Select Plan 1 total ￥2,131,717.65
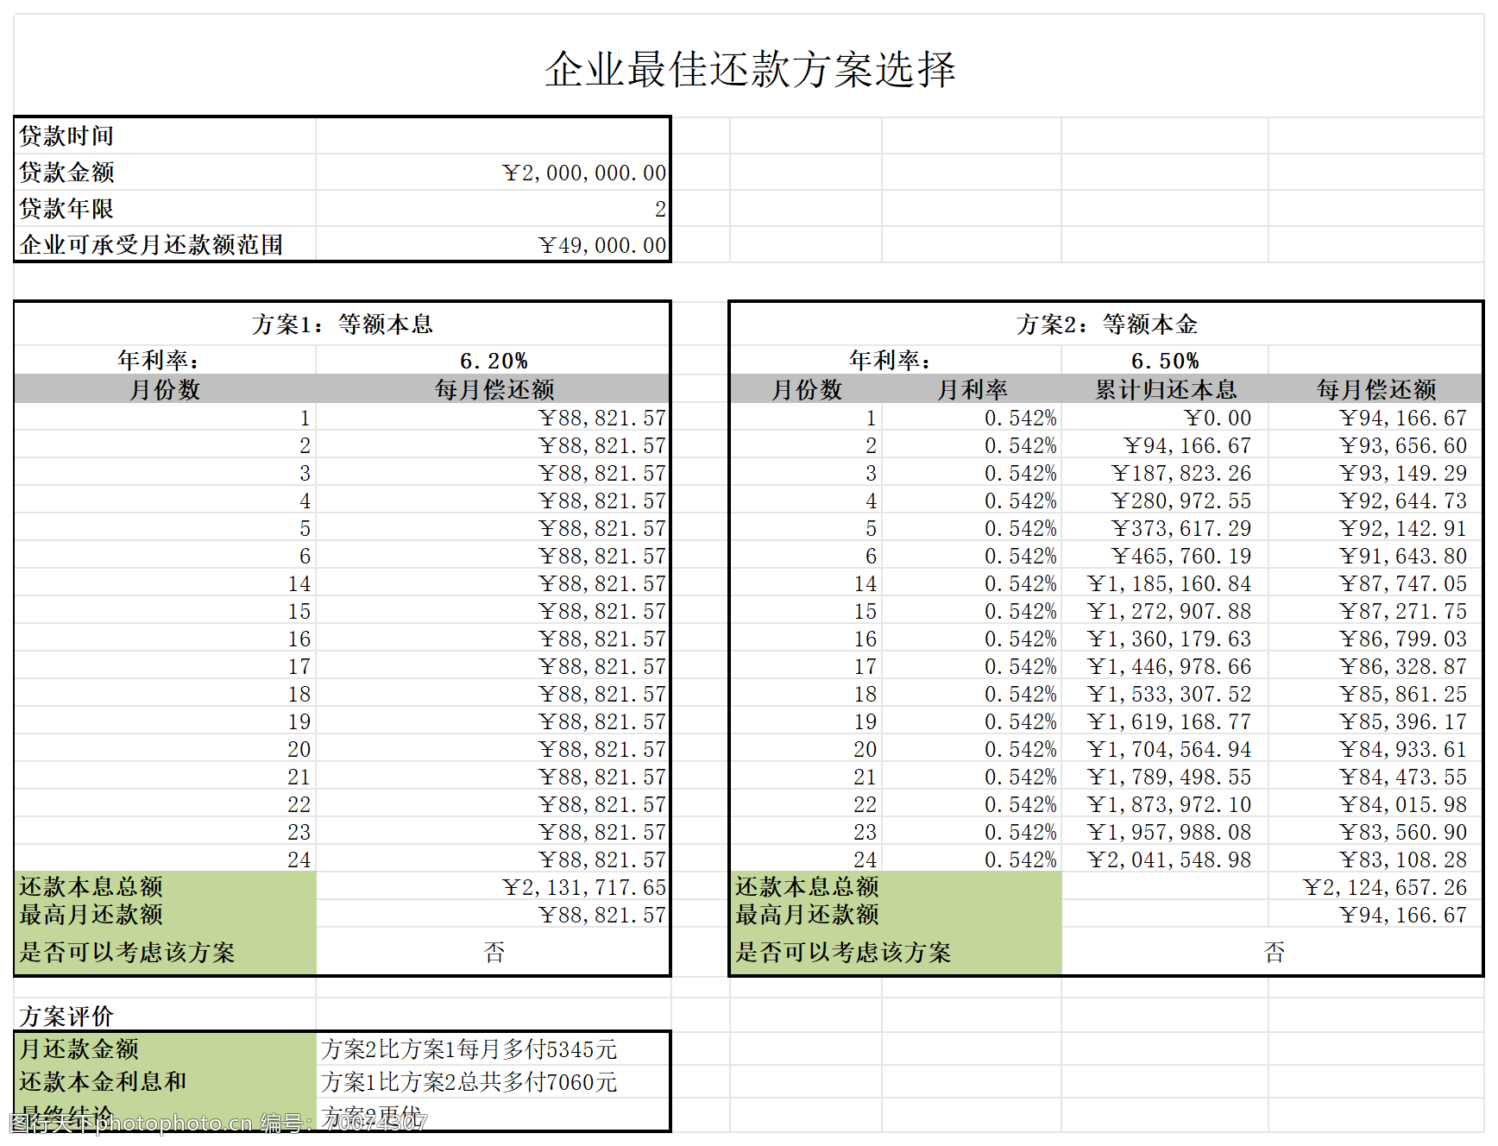The image size is (1498, 1146). (x=493, y=888)
